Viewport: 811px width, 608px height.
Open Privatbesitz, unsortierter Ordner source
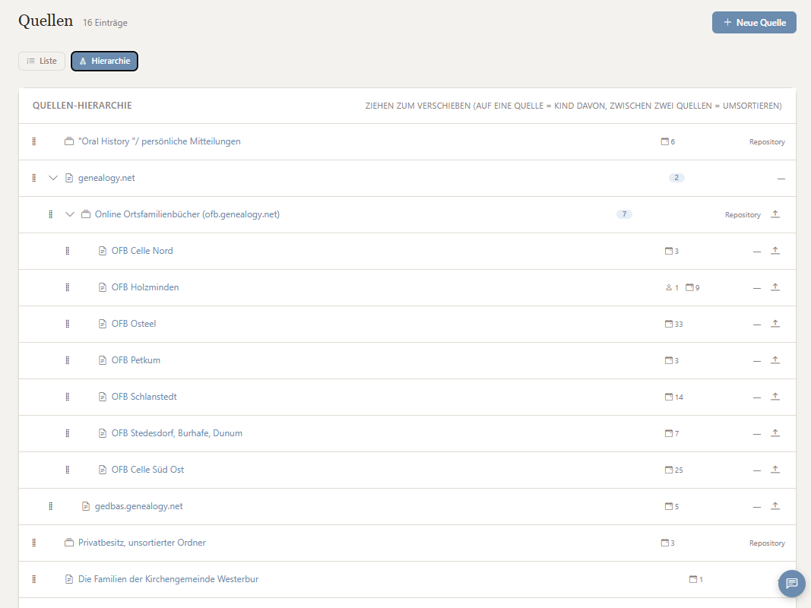point(141,543)
